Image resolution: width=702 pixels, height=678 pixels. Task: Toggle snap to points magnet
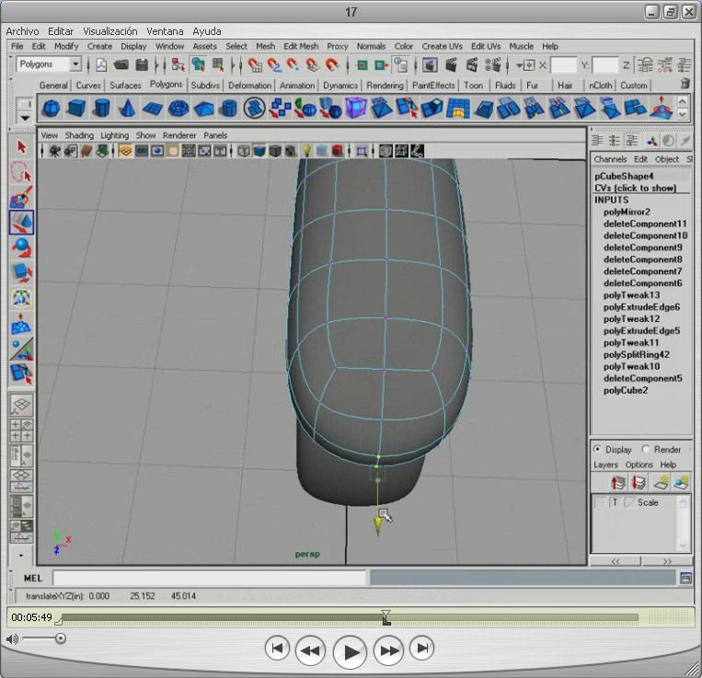[293, 65]
